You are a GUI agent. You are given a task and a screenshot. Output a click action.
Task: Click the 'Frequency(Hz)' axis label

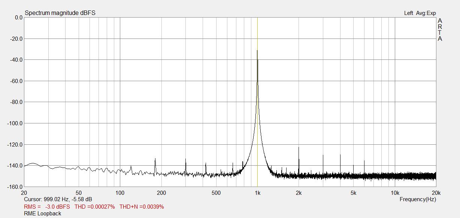point(418,199)
